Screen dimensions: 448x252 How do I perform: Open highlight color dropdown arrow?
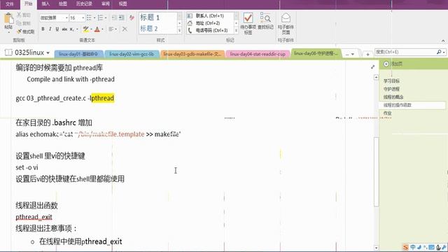coord(91,29)
